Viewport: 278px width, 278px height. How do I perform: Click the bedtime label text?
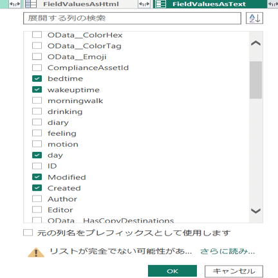65,79
